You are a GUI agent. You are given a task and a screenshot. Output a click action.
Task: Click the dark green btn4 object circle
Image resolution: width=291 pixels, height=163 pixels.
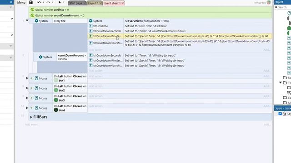(56, 110)
